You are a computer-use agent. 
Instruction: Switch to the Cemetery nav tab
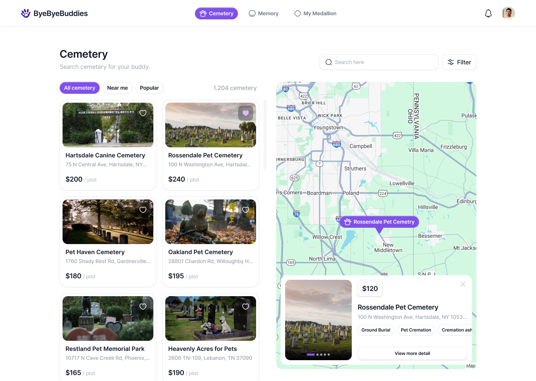[216, 13]
